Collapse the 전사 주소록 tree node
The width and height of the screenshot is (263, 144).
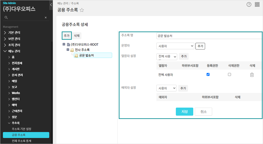point(68,50)
